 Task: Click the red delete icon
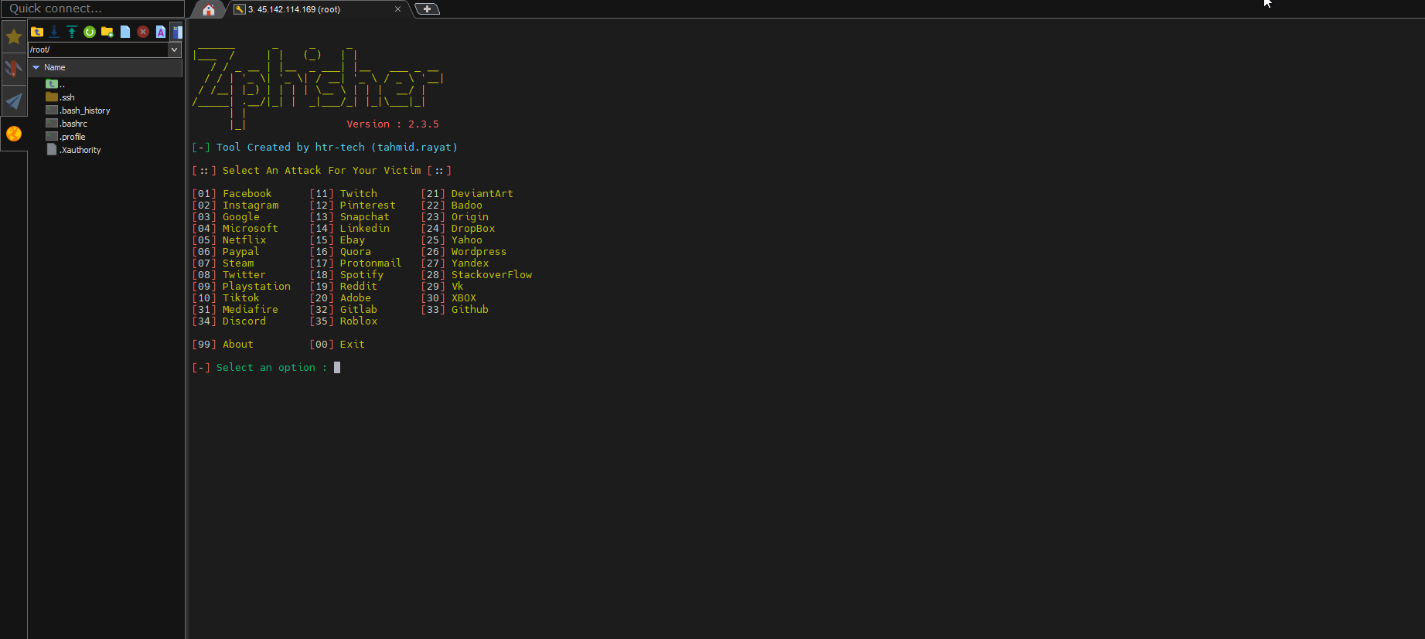click(x=143, y=32)
